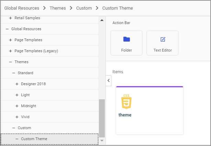
Task: Select the Light theme tree item
Action: pyautogui.click(x=25, y=95)
